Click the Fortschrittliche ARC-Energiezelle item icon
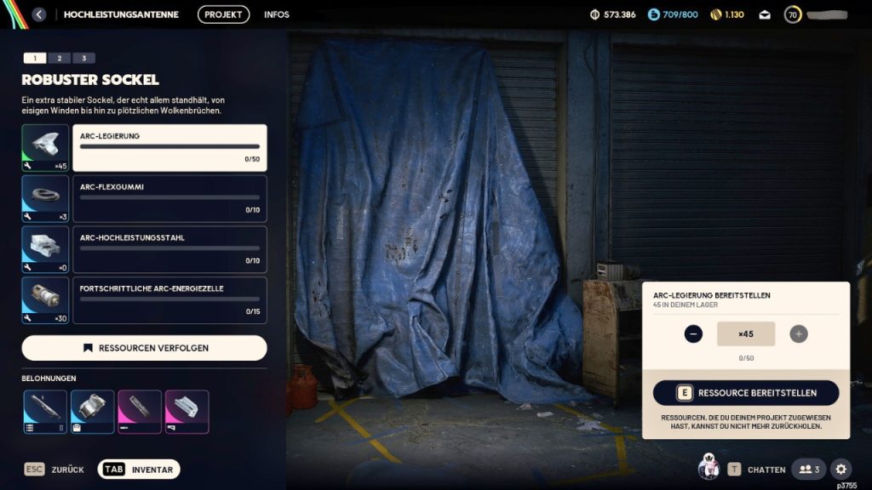This screenshot has width=872, height=490. coord(45,300)
